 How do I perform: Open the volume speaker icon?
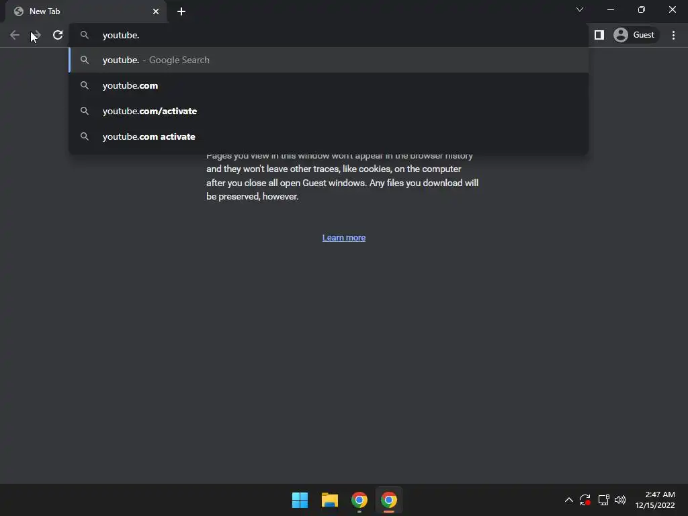pyautogui.click(x=620, y=500)
